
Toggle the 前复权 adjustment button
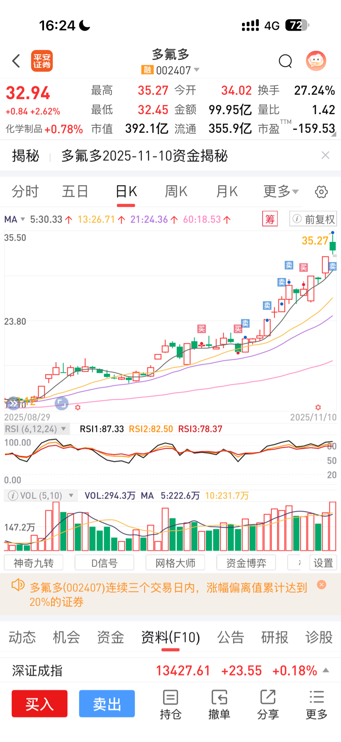click(x=313, y=219)
